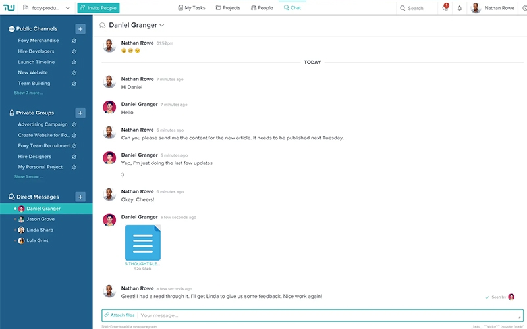Click the Private Groups lock icon

coord(11,113)
